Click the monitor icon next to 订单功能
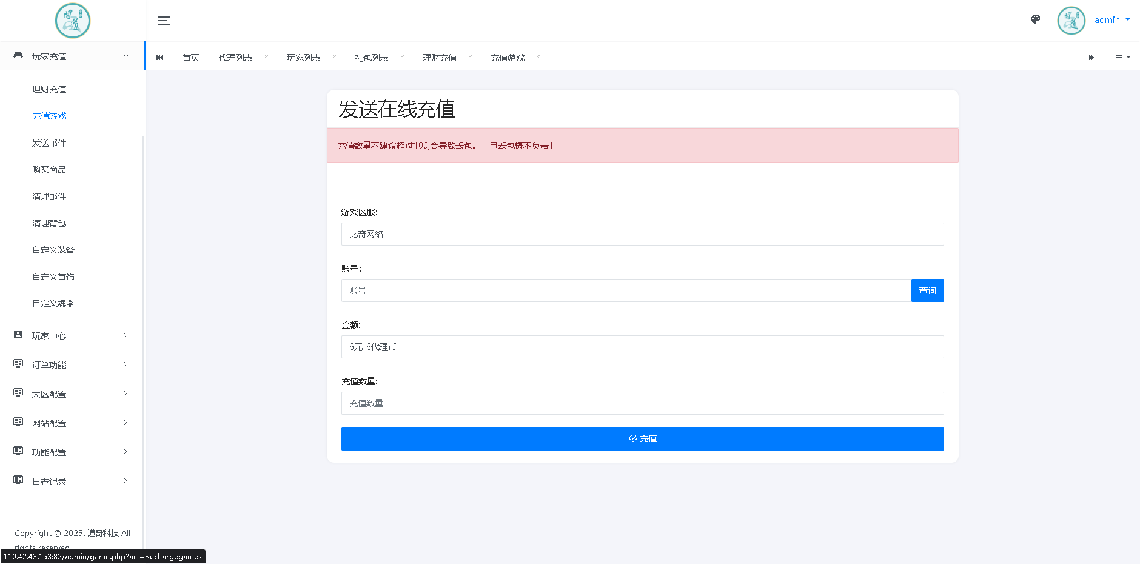The image size is (1140, 564). coord(17,364)
